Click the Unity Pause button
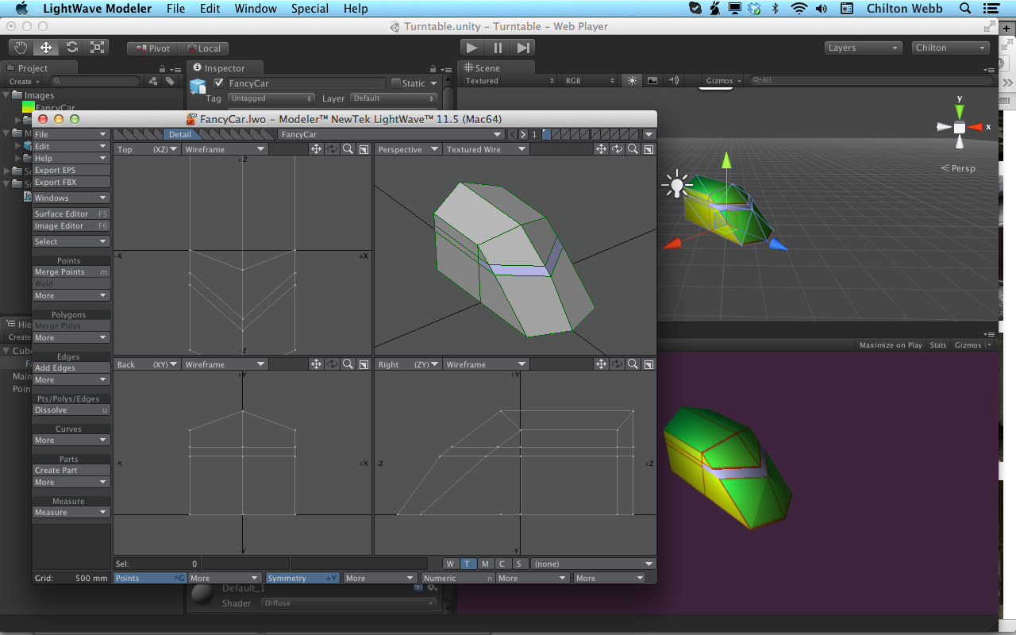1016x635 pixels. click(x=497, y=48)
